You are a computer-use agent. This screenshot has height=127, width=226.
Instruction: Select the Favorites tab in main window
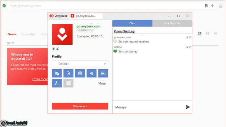click(x=28, y=34)
